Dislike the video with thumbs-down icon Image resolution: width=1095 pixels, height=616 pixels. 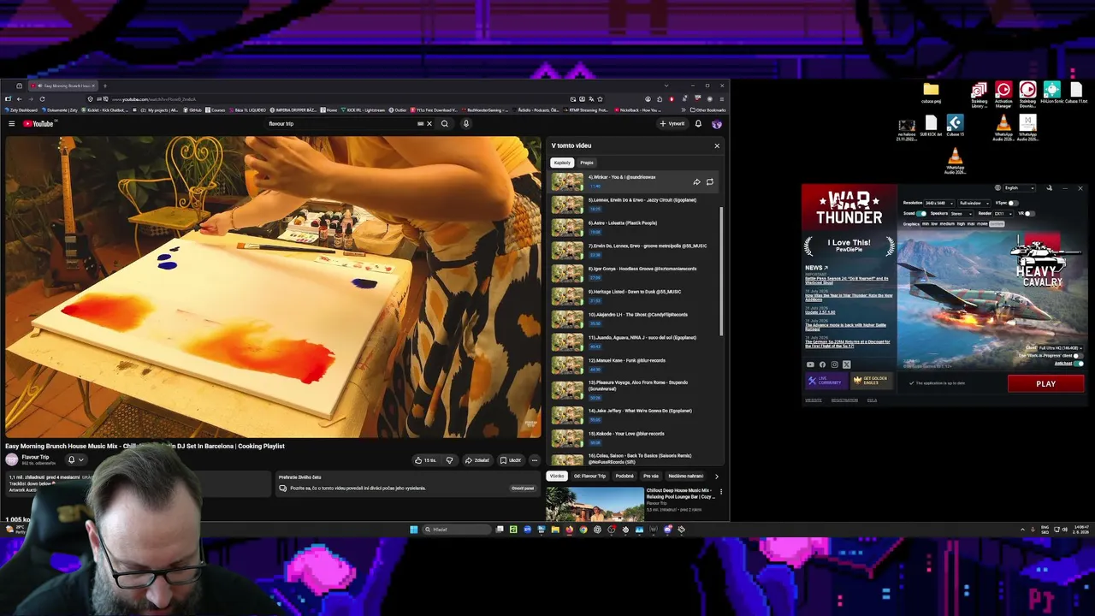coord(449,460)
